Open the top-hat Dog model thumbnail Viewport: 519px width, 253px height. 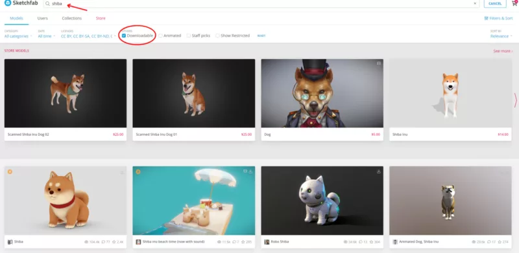pyautogui.click(x=322, y=93)
